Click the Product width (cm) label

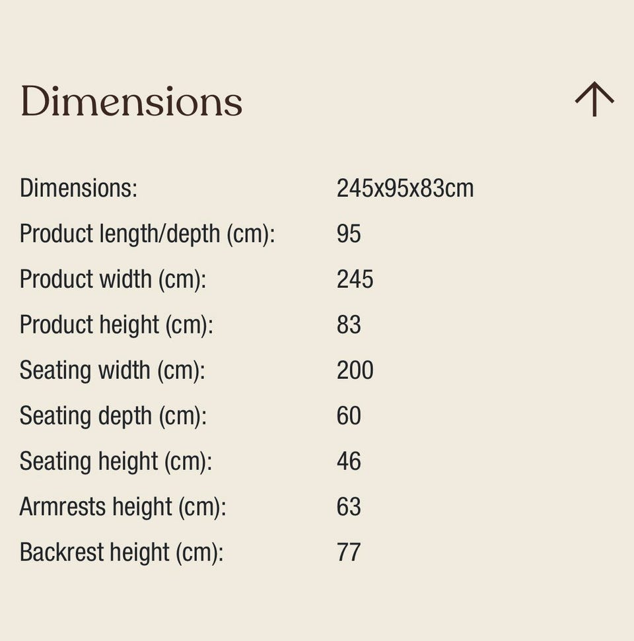pos(113,280)
